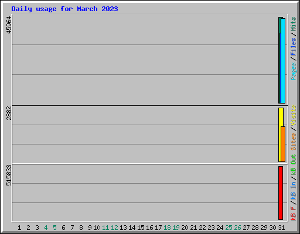Click the Sites legend label
This screenshot has width=300, height=234.
(294, 142)
